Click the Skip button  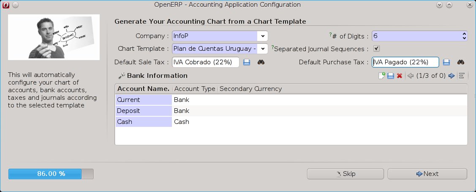(x=345, y=174)
